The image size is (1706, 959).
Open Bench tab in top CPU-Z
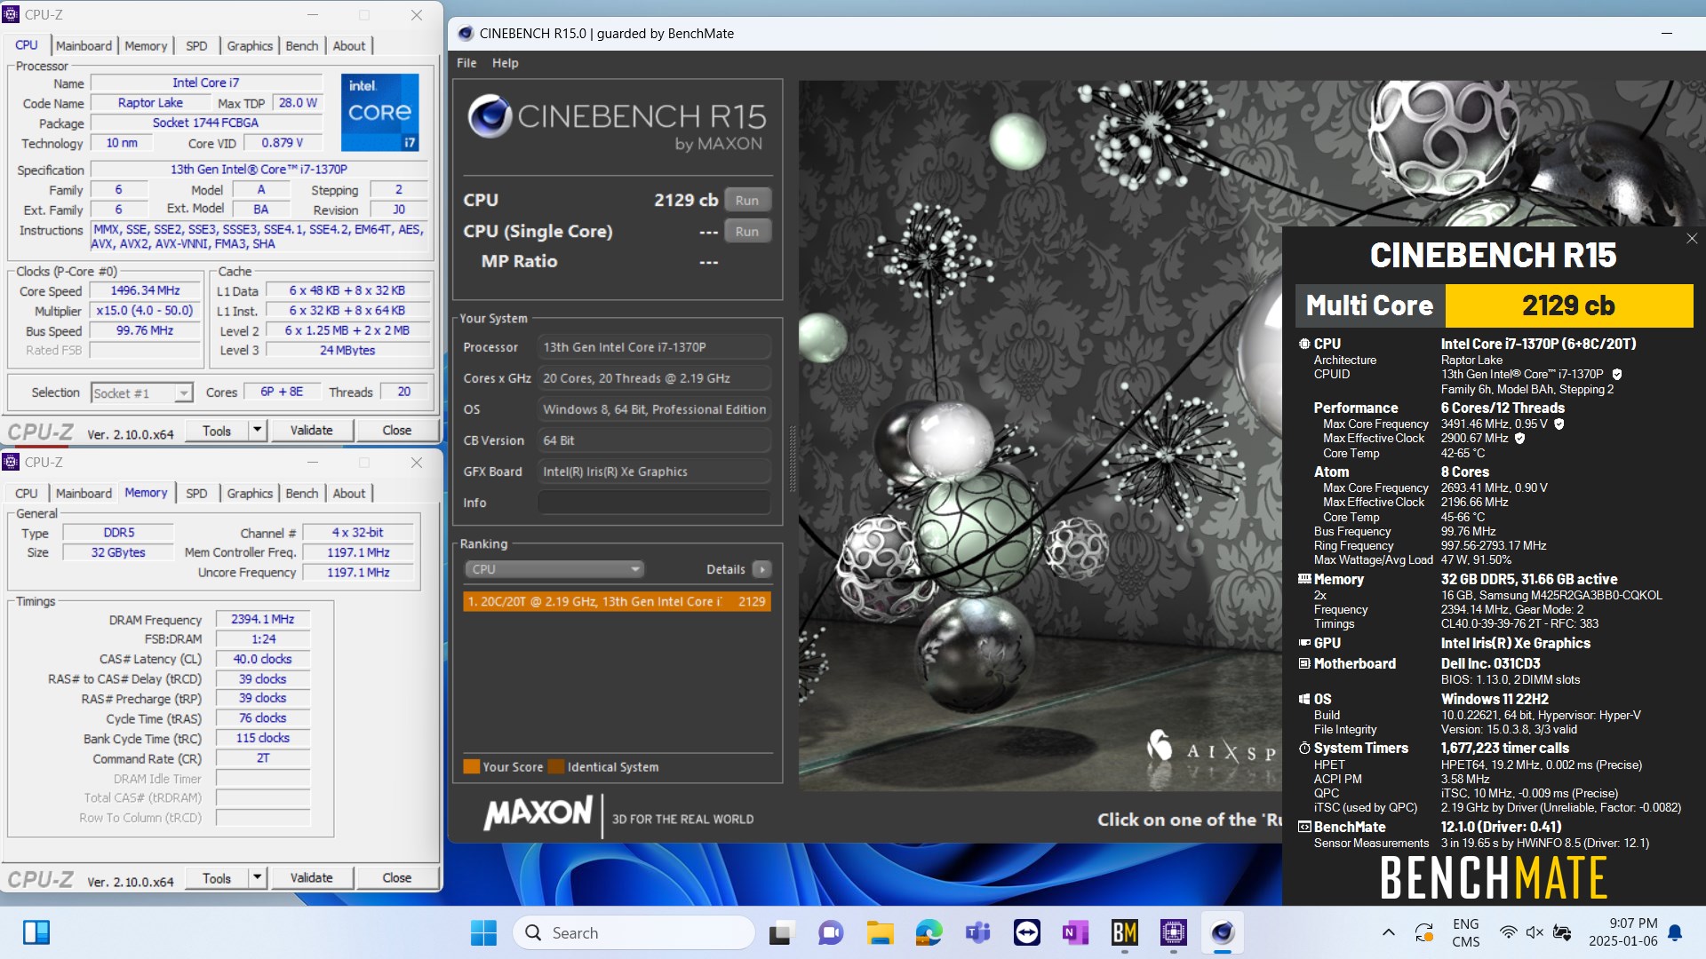(x=302, y=46)
